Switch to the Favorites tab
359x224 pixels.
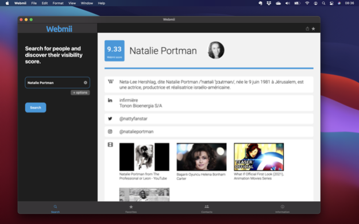tap(131, 208)
